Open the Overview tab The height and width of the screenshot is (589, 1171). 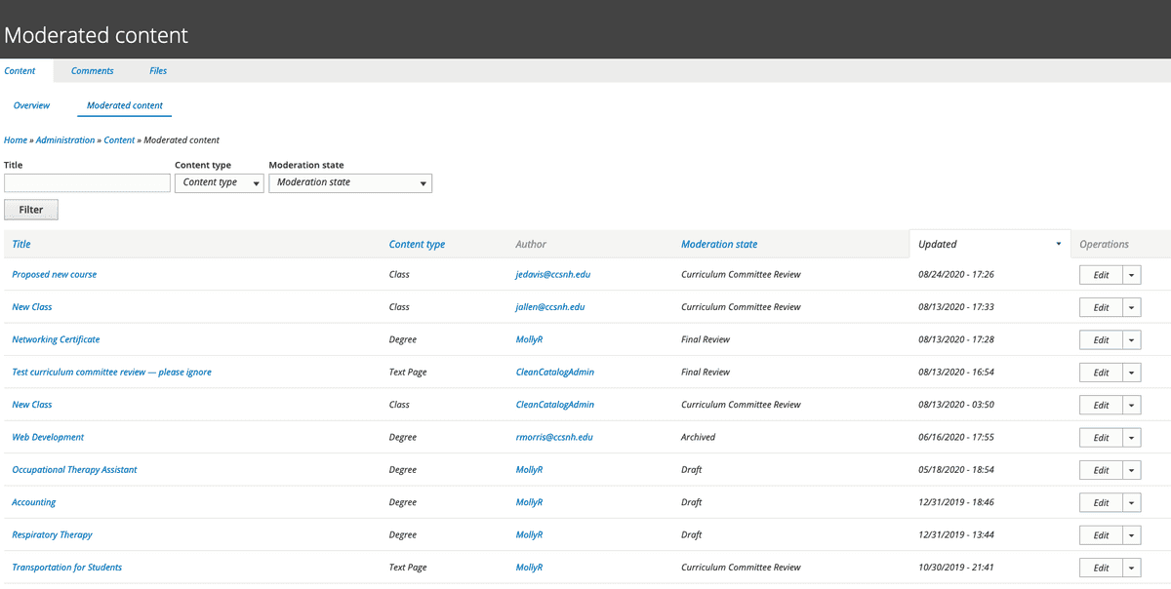point(31,104)
